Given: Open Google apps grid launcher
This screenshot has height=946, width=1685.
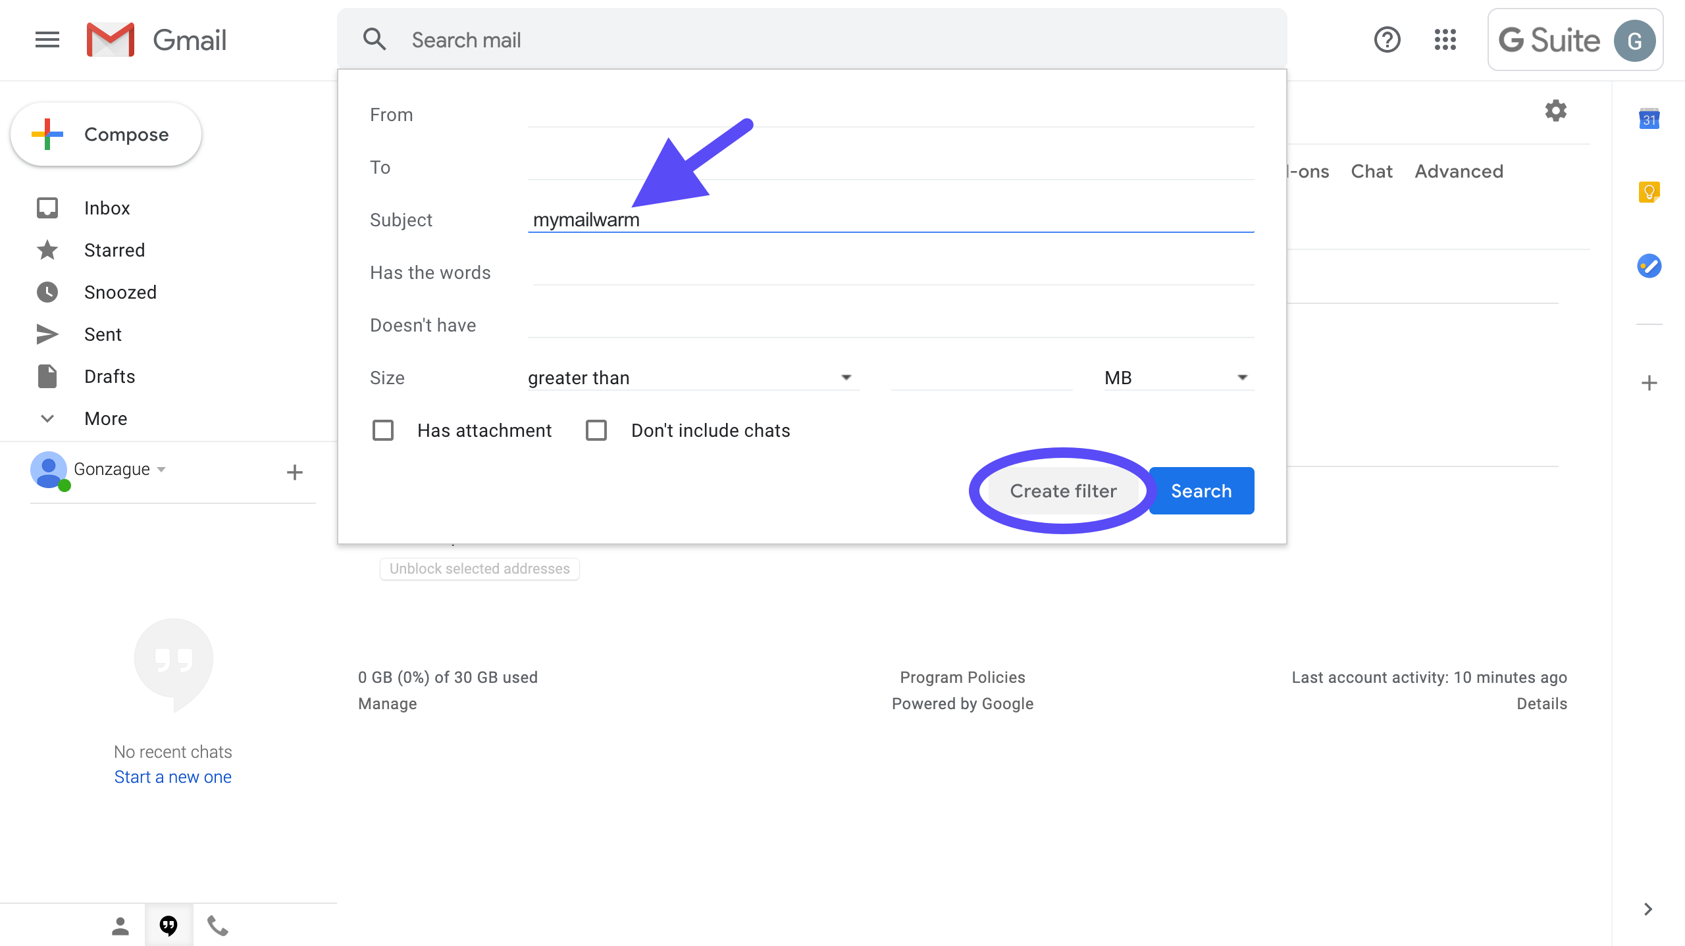Looking at the screenshot, I should (1445, 40).
